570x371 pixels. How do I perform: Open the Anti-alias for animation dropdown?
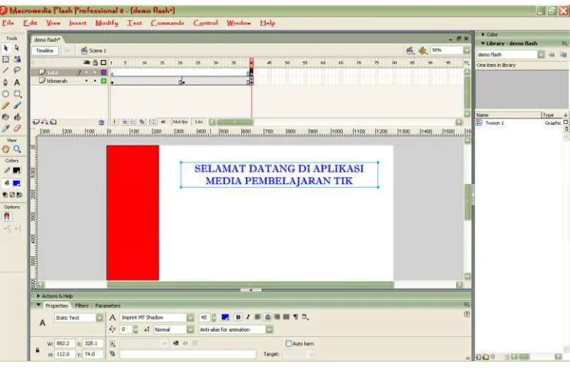click(x=270, y=329)
